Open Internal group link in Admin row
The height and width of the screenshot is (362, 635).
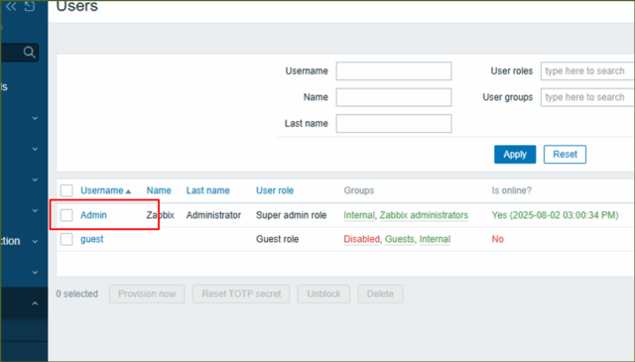359,215
